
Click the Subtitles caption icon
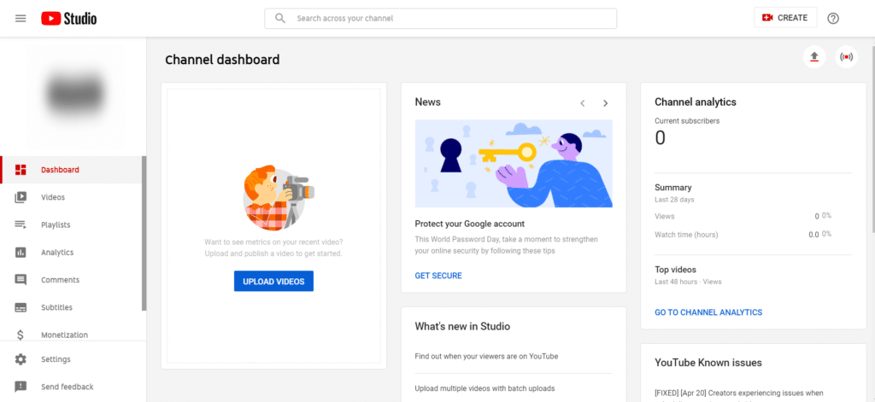[21, 307]
